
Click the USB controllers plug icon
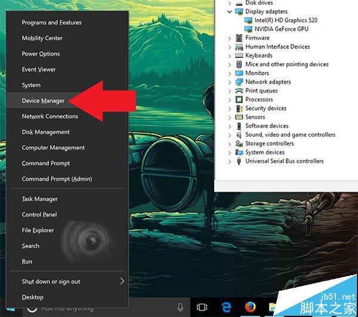click(x=239, y=161)
